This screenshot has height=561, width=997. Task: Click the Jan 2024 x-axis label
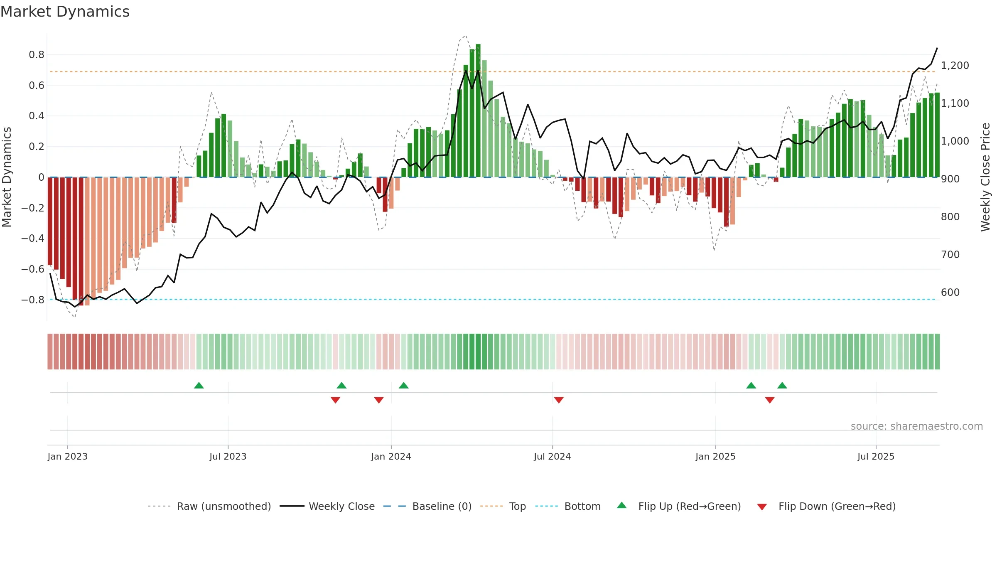(391, 456)
